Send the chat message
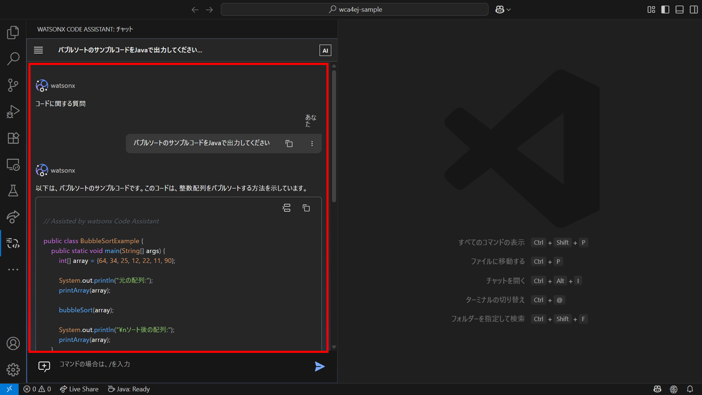Image resolution: width=702 pixels, height=395 pixels. [x=319, y=367]
